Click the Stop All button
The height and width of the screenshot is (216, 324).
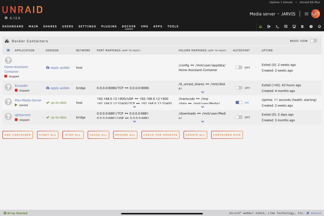coord(73,135)
